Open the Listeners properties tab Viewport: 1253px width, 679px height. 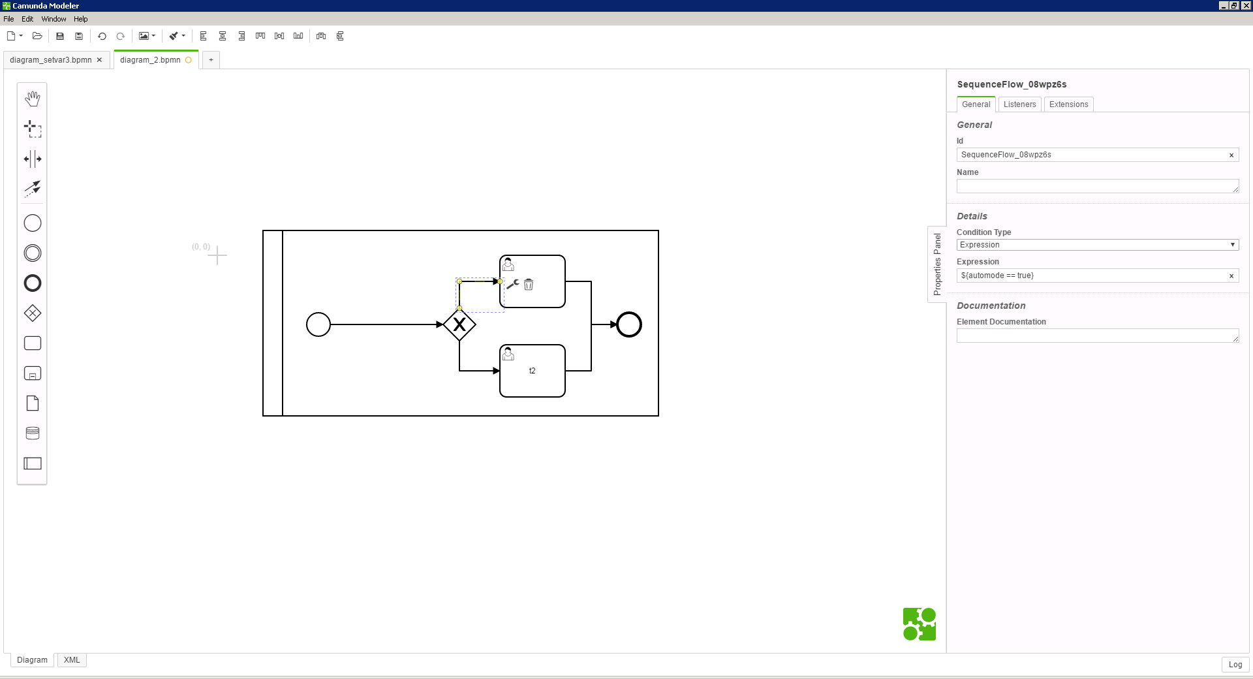(1019, 104)
